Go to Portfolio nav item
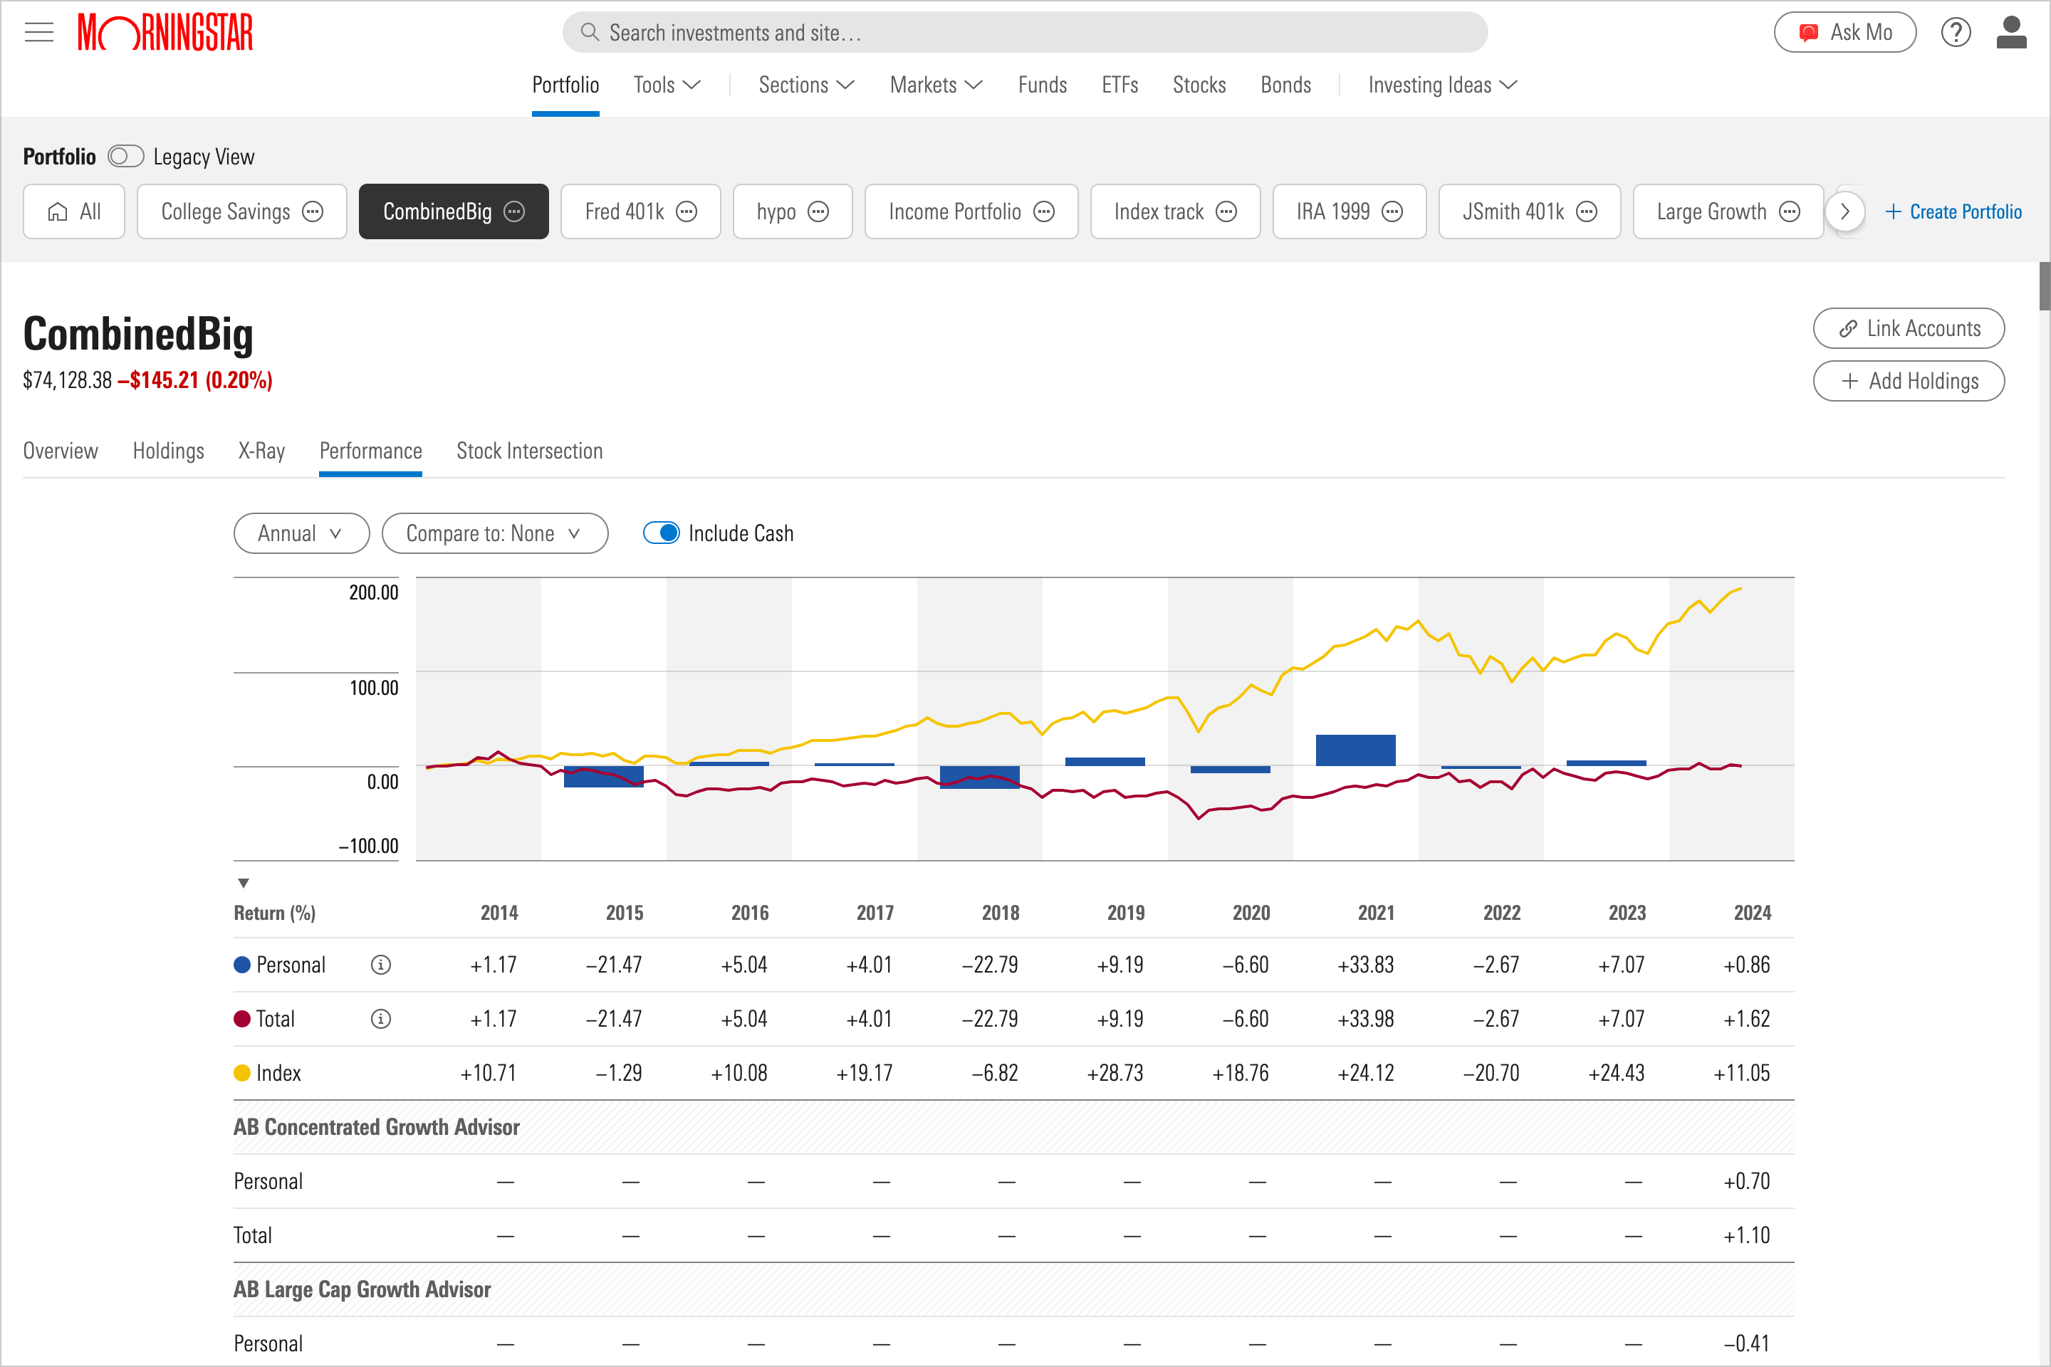This screenshot has height=1367, width=2051. coord(565,85)
